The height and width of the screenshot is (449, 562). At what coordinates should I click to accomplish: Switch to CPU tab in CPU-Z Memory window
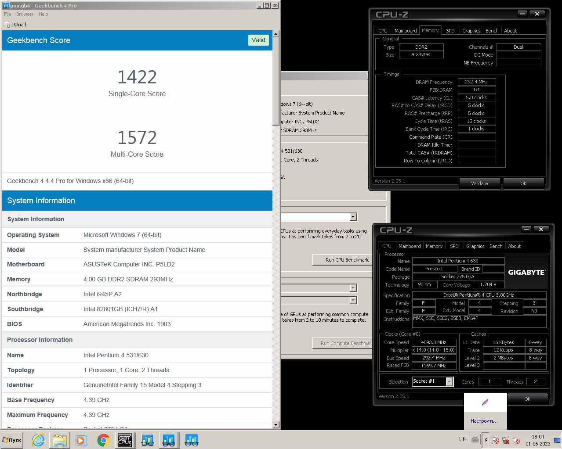[x=383, y=31]
